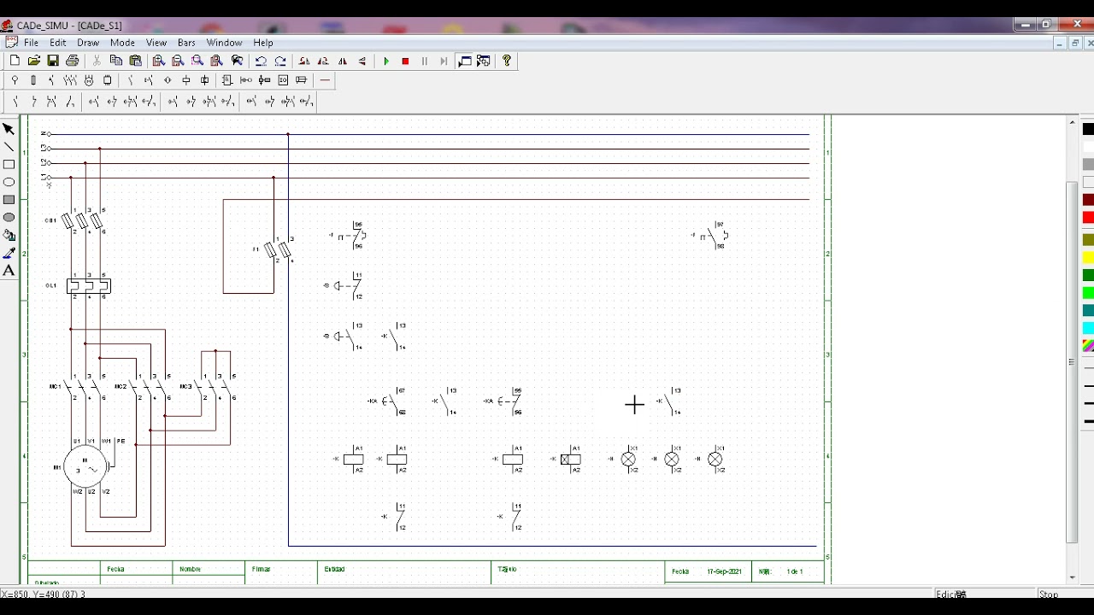This screenshot has height=615, width=1094.
Task: Click the Entidad title block label
Action: coord(334,569)
